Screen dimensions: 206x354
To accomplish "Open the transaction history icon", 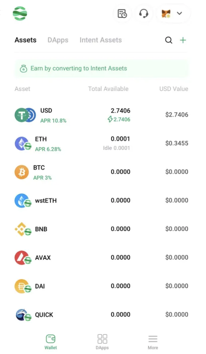I will [x=122, y=14].
